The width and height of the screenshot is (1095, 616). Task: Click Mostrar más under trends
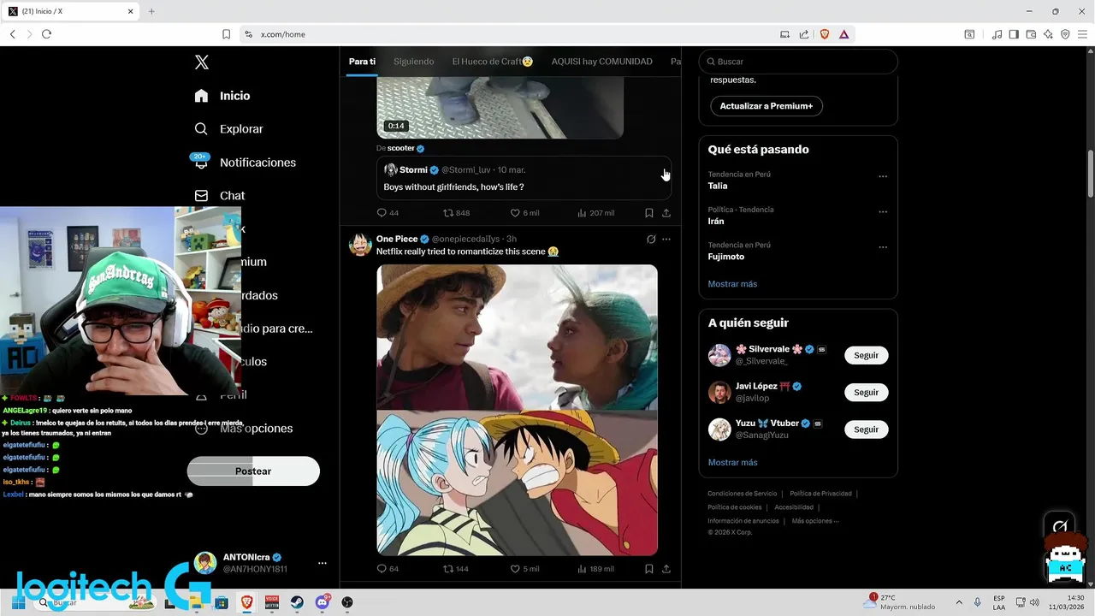(732, 284)
